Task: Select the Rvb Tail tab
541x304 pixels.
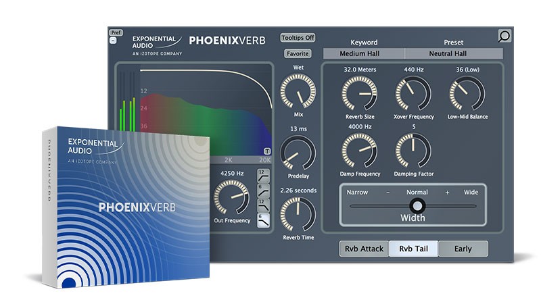Action: (413, 249)
